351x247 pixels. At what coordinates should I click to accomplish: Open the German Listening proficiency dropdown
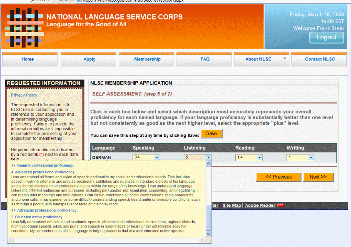[x=197, y=157]
